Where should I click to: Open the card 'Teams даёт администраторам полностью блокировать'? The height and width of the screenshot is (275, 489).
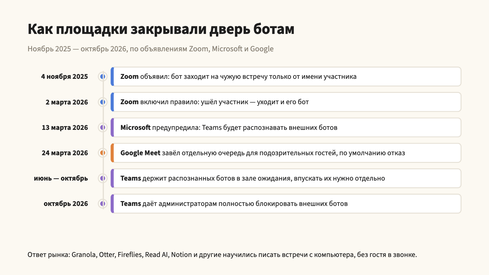tap(286, 204)
